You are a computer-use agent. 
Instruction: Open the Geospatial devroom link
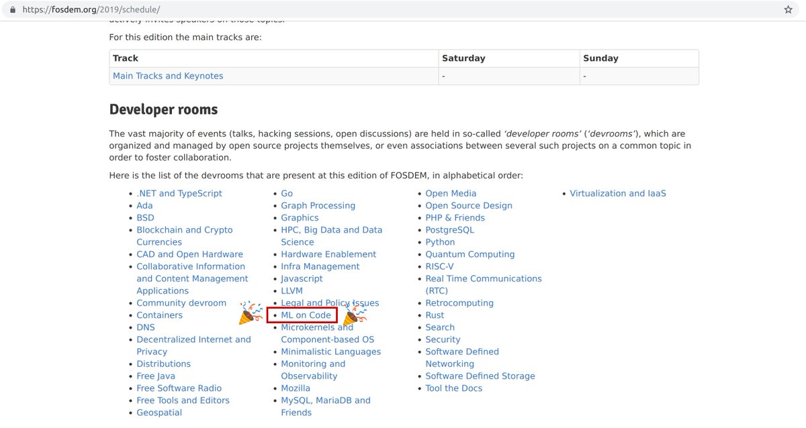point(159,412)
